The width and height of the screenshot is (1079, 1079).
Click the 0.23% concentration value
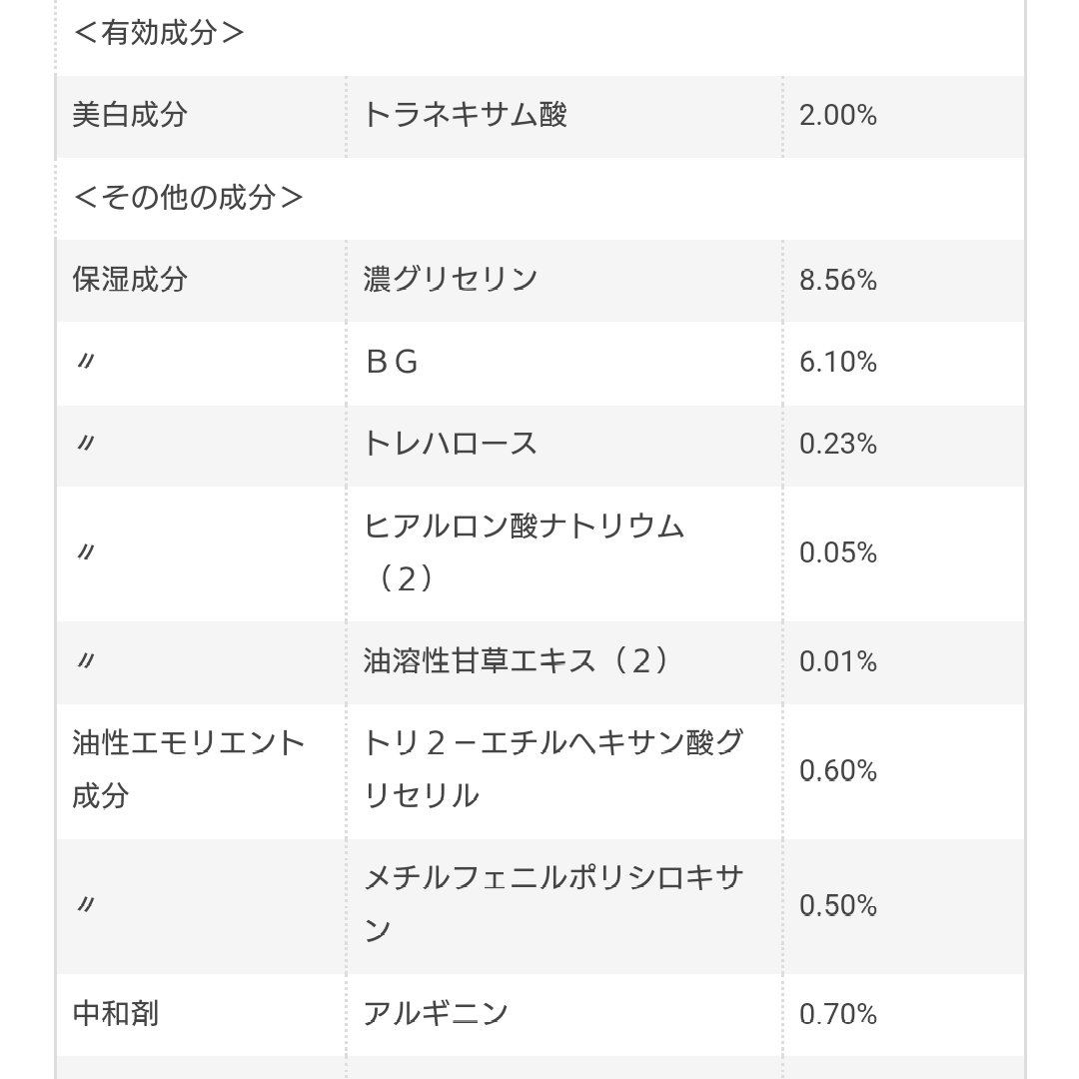(x=838, y=445)
